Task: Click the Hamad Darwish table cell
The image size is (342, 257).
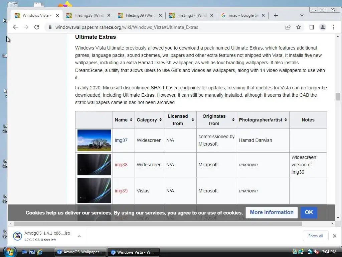Action: pos(263,140)
